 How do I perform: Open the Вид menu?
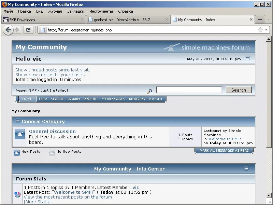pyautogui.click(x=39, y=11)
